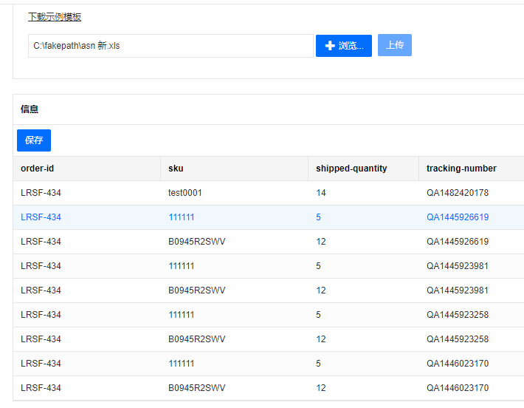Click the highlighted tracking number QA1445926619
524x408 pixels.
point(458,217)
